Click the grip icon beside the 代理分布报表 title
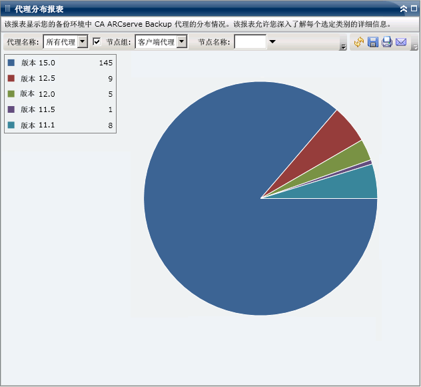Viewport: 421px width, 387px height. [7, 9]
